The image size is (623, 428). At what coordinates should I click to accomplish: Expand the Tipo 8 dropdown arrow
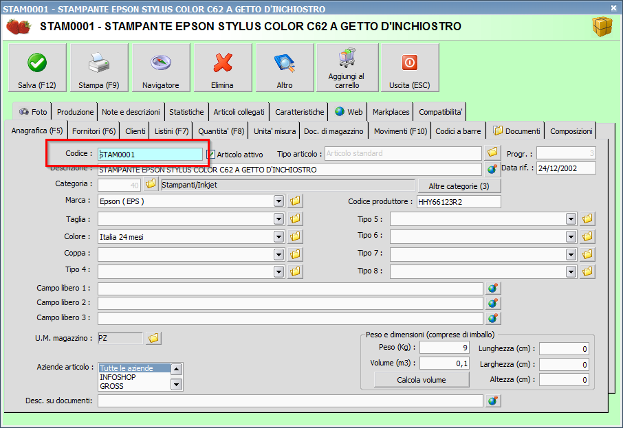click(x=571, y=271)
